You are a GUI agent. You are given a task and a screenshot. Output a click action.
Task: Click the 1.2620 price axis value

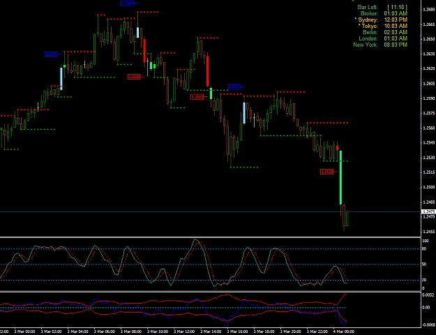428,68
